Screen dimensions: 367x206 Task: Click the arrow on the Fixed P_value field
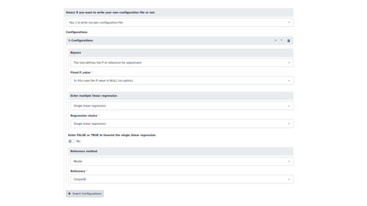pos(289,80)
